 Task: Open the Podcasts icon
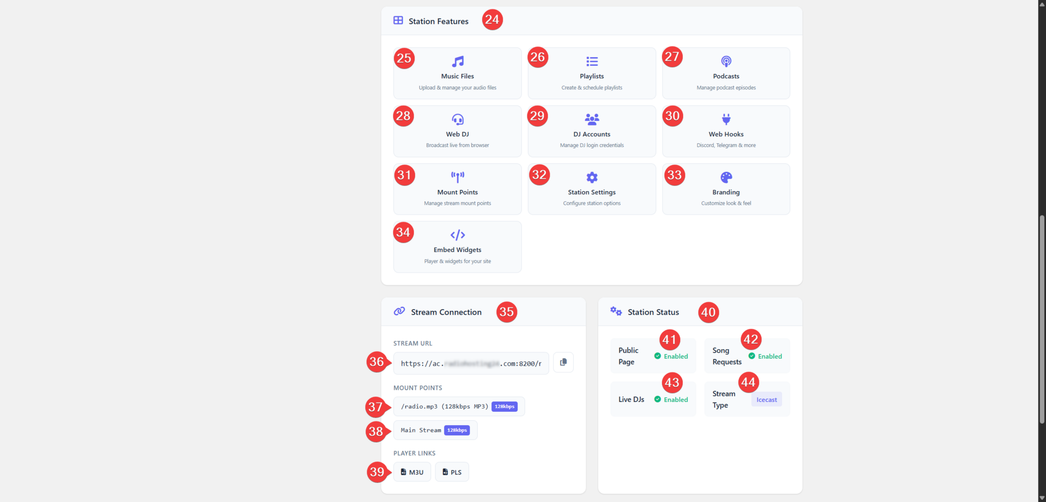[725, 61]
